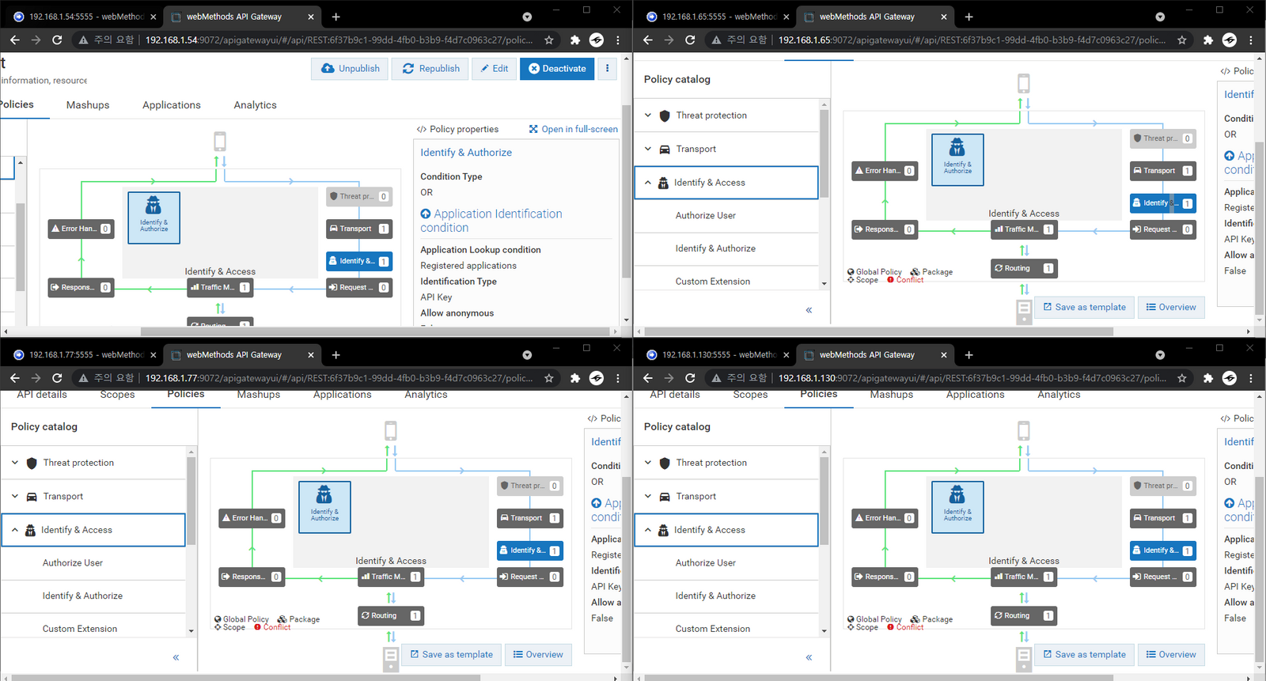
Task: Bookmark the 192.168.1.77 page with star icon
Action: click(549, 378)
